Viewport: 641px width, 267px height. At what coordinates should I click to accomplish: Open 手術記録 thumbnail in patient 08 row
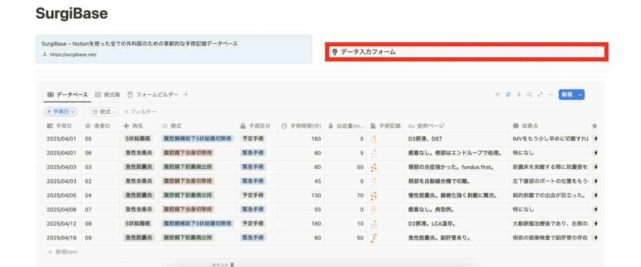[x=373, y=223]
